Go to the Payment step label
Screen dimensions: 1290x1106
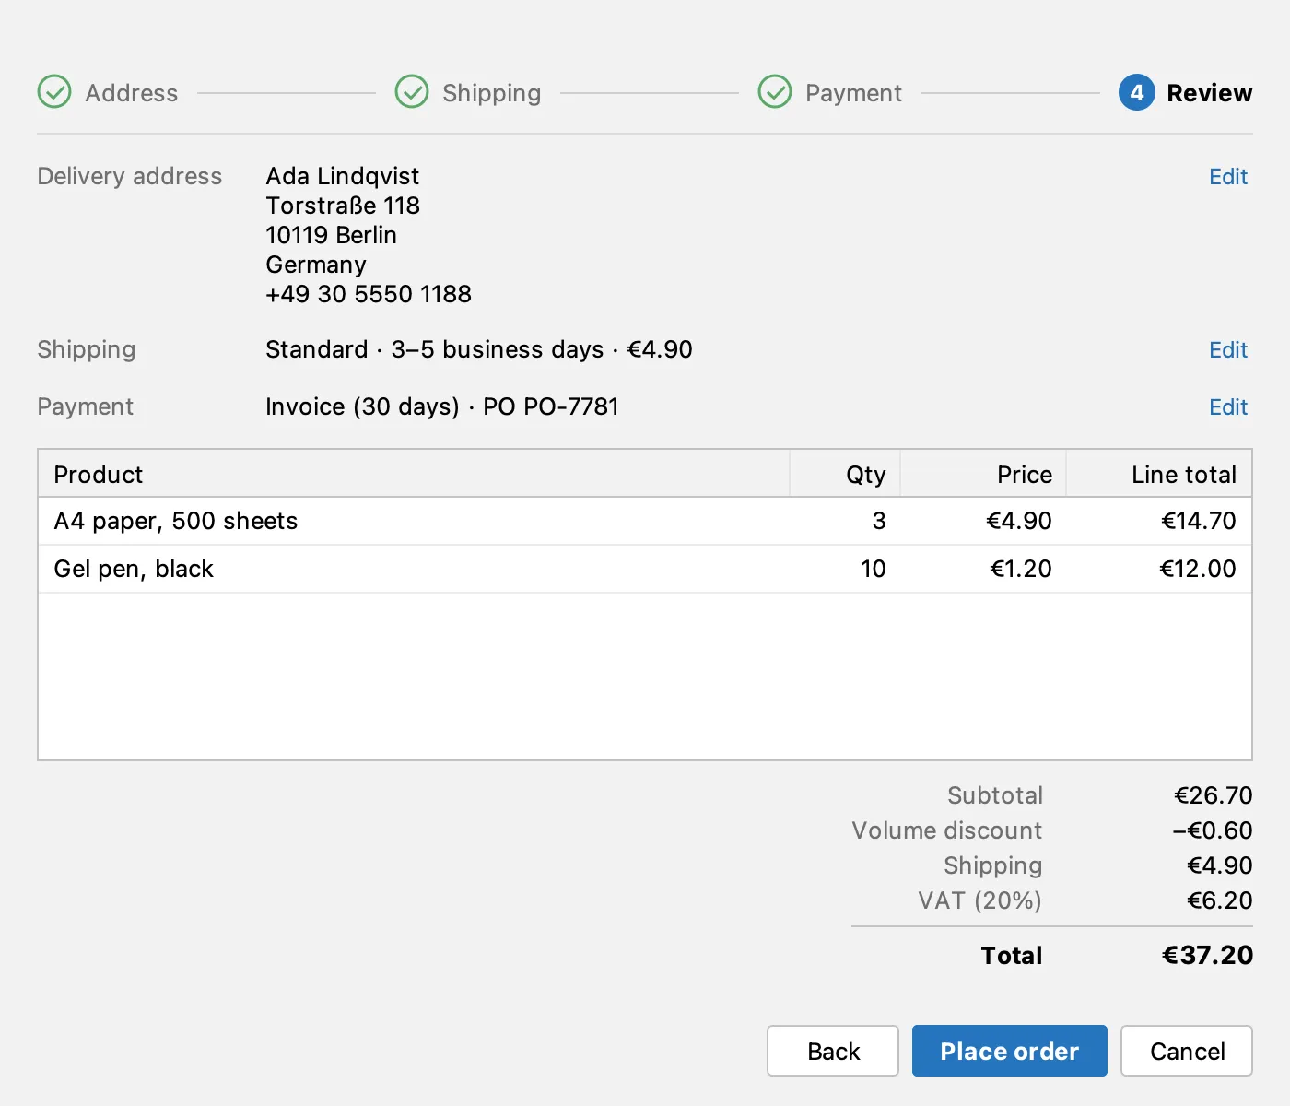pyautogui.click(x=854, y=93)
